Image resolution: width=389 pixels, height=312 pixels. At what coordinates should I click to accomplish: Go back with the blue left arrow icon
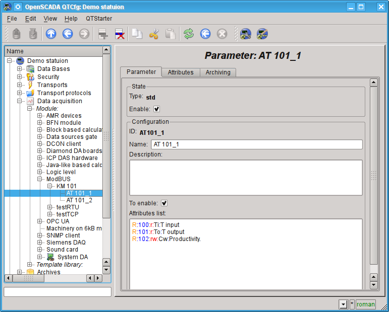tap(68, 34)
